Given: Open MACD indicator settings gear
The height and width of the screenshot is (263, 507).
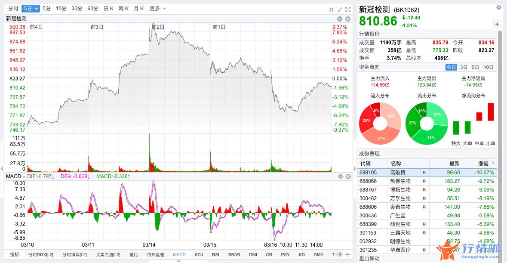Looking at the screenshot, I should (x=341, y=176).
